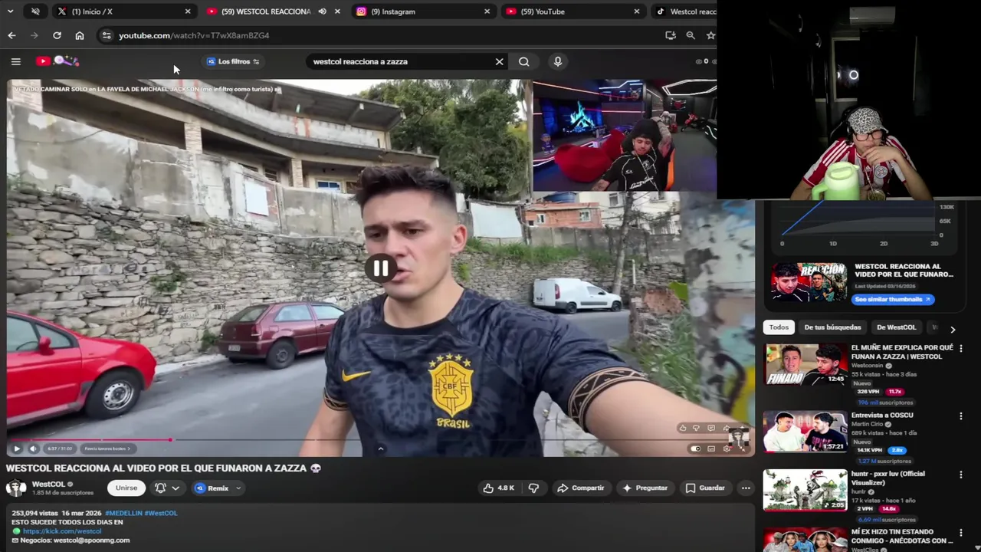Mute the video player volume

33,449
